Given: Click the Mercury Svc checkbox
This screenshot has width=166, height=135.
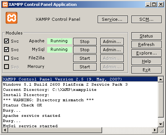Looking at the screenshot, I should [x=6, y=66].
